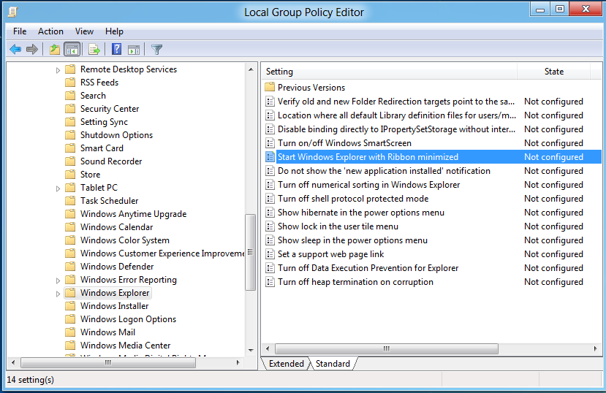Click the tree pane vertical scrollbar thumb
606x393 pixels.
251,251
